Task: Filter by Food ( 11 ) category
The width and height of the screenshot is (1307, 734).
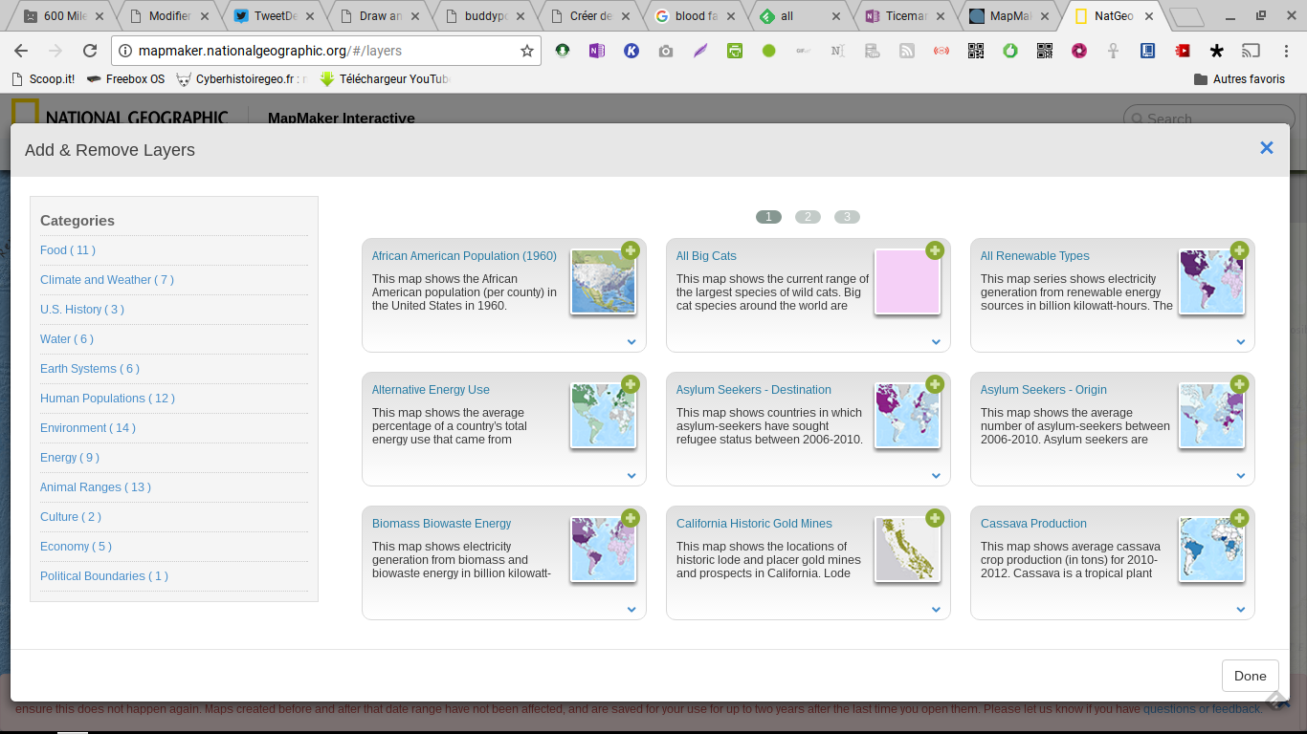Action: 68,250
